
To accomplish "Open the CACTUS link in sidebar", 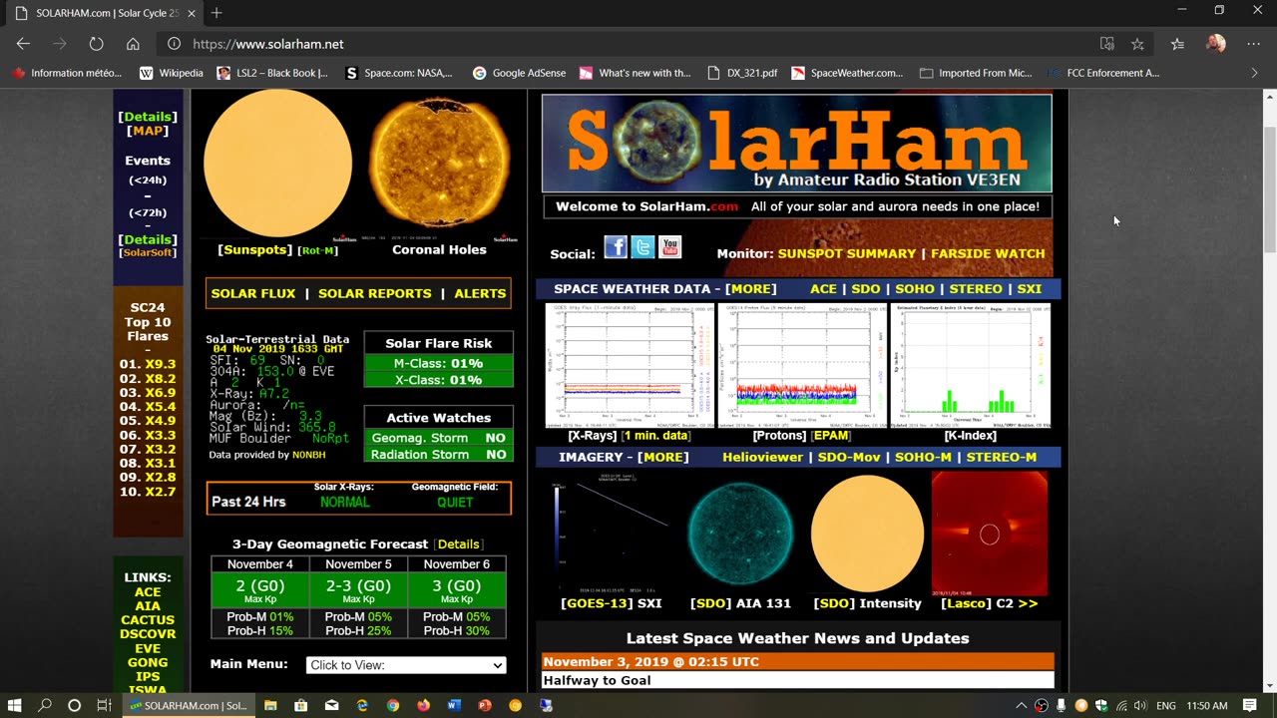I will (148, 620).
